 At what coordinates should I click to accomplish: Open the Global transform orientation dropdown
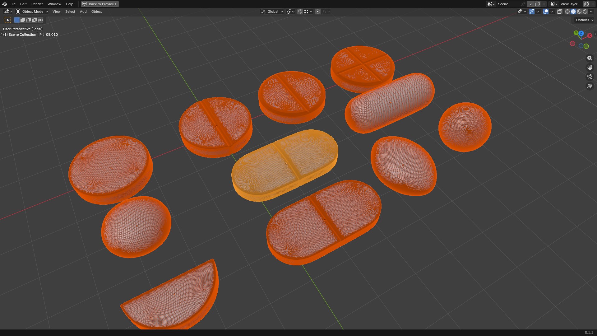tap(272, 12)
